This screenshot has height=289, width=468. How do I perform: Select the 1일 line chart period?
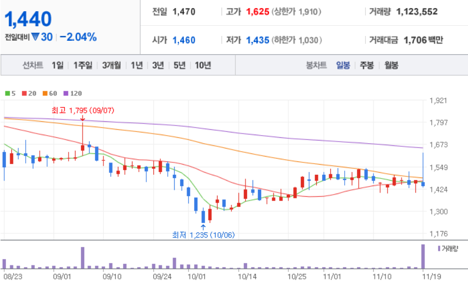tap(57, 65)
